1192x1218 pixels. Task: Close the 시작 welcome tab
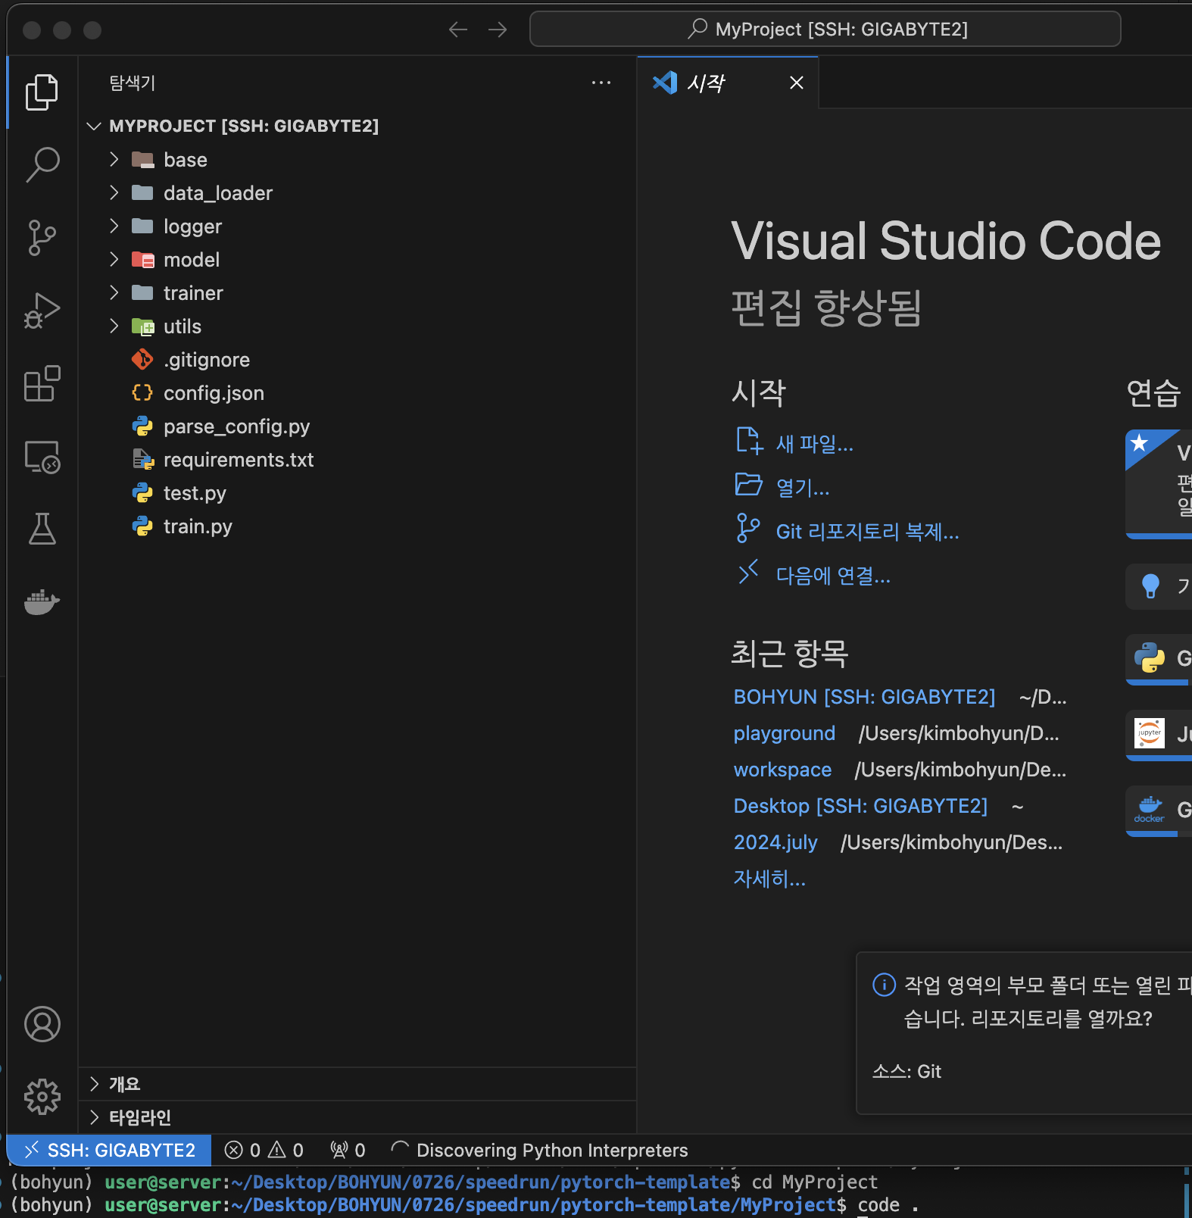[797, 83]
